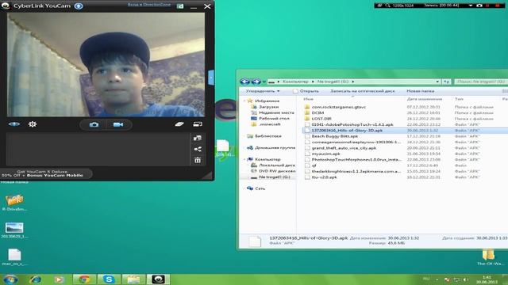Image resolution: width=508 pixels, height=285 pixels.
Task: Select Загрузки in navigation pane
Action: click(268, 107)
